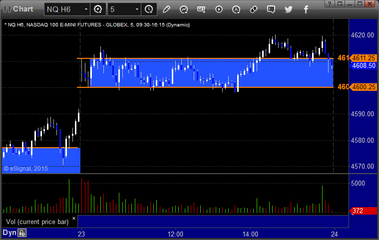The width and height of the screenshot is (379, 240).
Task: Click the 24 date axis label
Action: click(x=334, y=234)
